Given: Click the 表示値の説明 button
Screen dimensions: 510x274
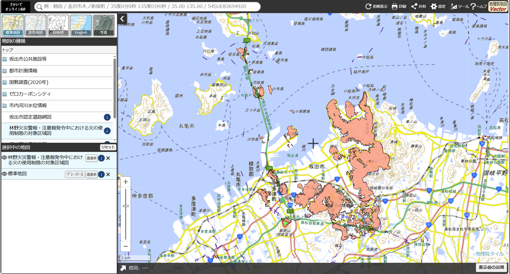Looking at the screenshot, I should [491, 267].
